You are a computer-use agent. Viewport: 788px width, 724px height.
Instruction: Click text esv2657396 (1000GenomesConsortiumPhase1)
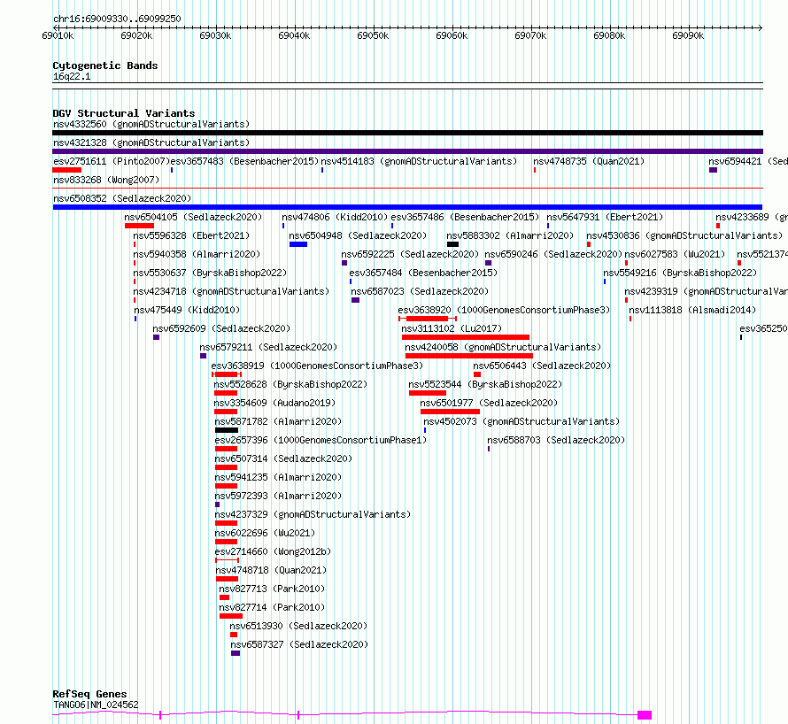(321, 440)
